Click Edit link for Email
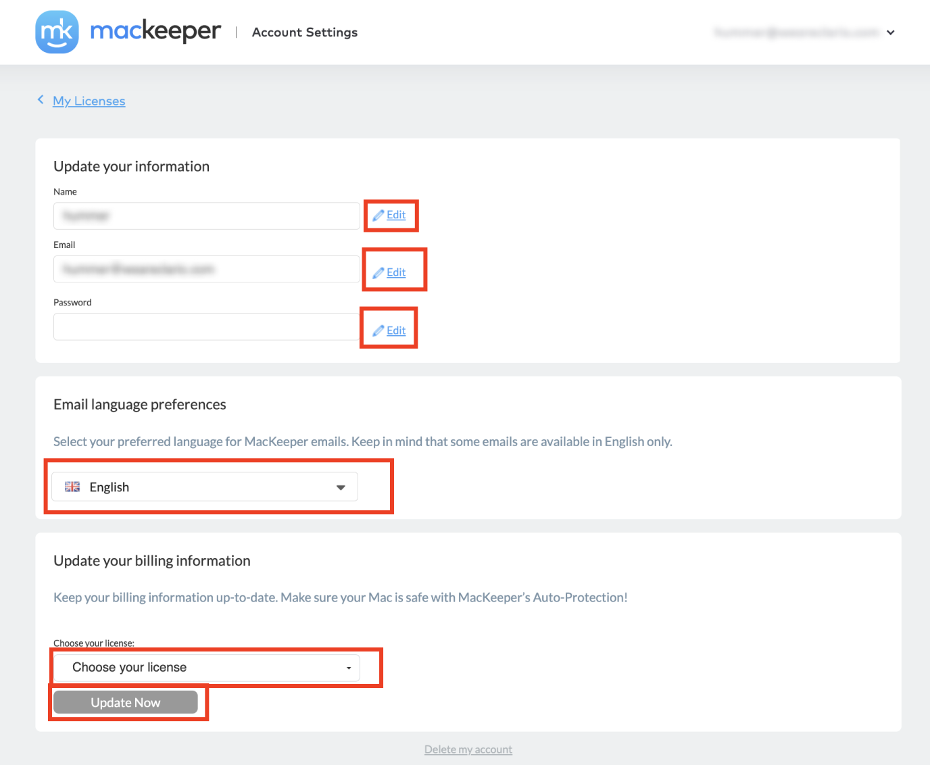Viewport: 930px width, 765px height. tap(396, 272)
